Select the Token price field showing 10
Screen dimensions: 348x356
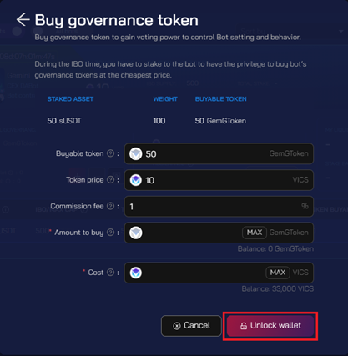coord(219,180)
